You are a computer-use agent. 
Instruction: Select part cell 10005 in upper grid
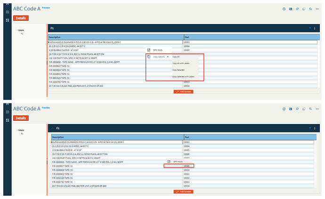[x=250, y=50]
